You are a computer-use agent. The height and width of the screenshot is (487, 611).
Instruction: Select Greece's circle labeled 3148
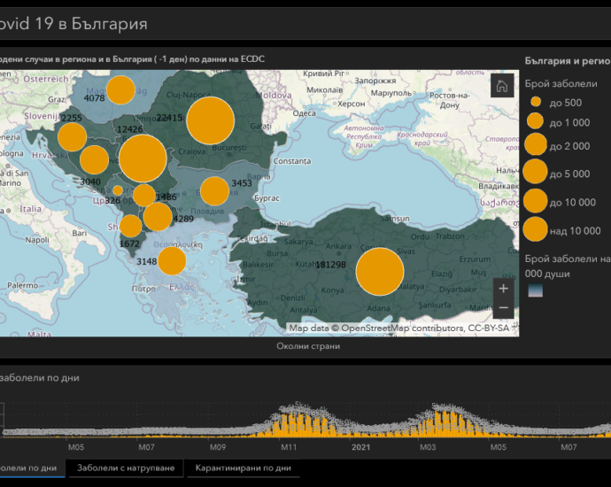click(x=172, y=260)
